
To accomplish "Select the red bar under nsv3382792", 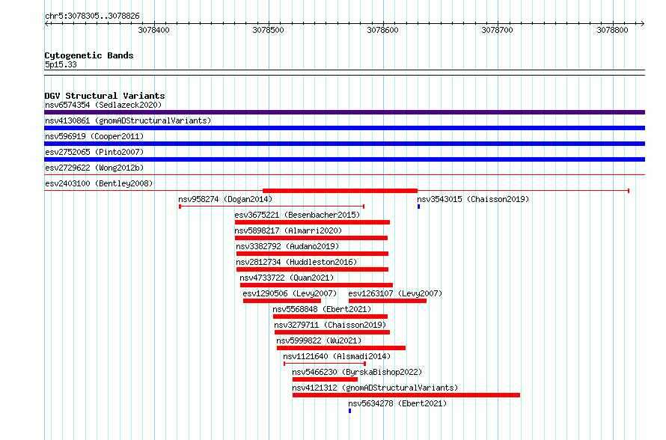I will (312, 254).
